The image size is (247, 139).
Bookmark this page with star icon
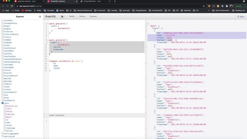[x=203, y=6]
